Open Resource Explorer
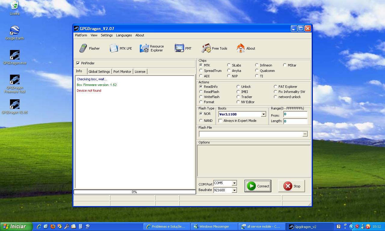This screenshot has height=231, width=385. 152,48
